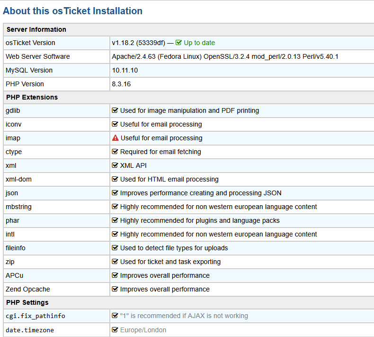374x337 pixels.
Task: Click the check icon in the mbstring row
Action: tap(115, 207)
